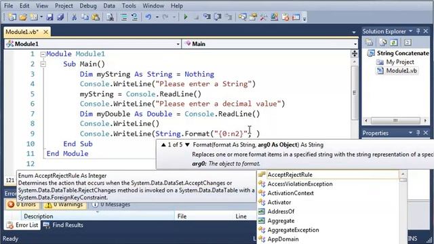434x244 pixels.
Task: Open the Add New Item dropdown arrow
Action: [41, 17]
